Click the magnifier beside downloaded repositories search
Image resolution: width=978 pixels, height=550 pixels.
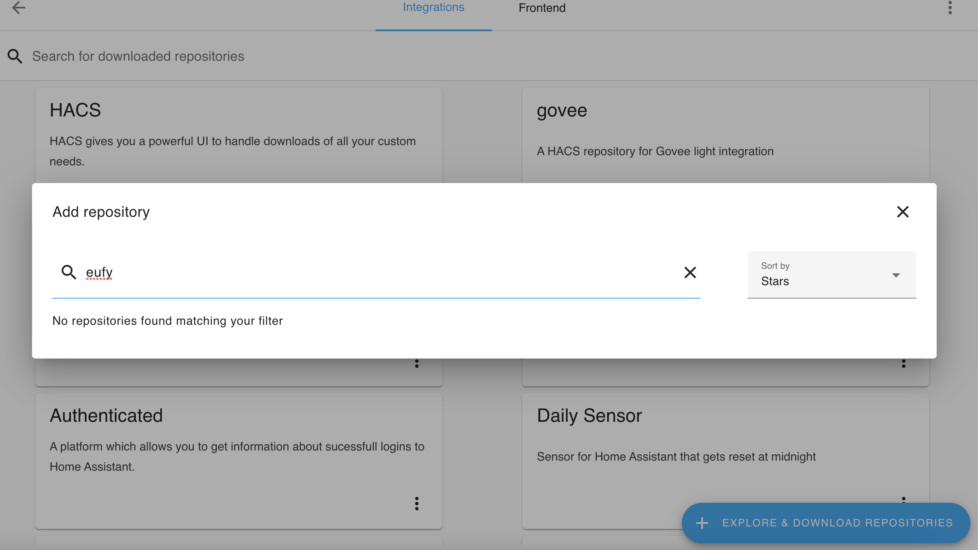coord(15,56)
